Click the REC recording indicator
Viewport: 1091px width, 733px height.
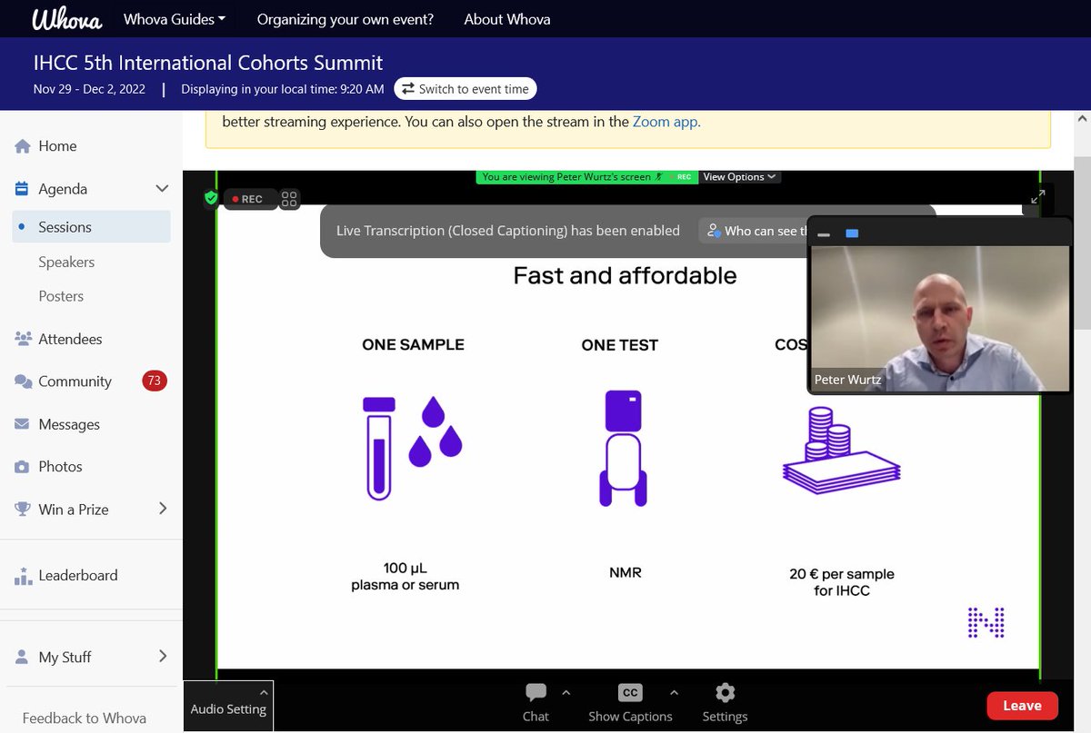point(250,199)
